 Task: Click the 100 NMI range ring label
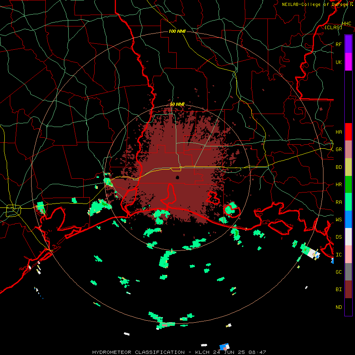177,31
